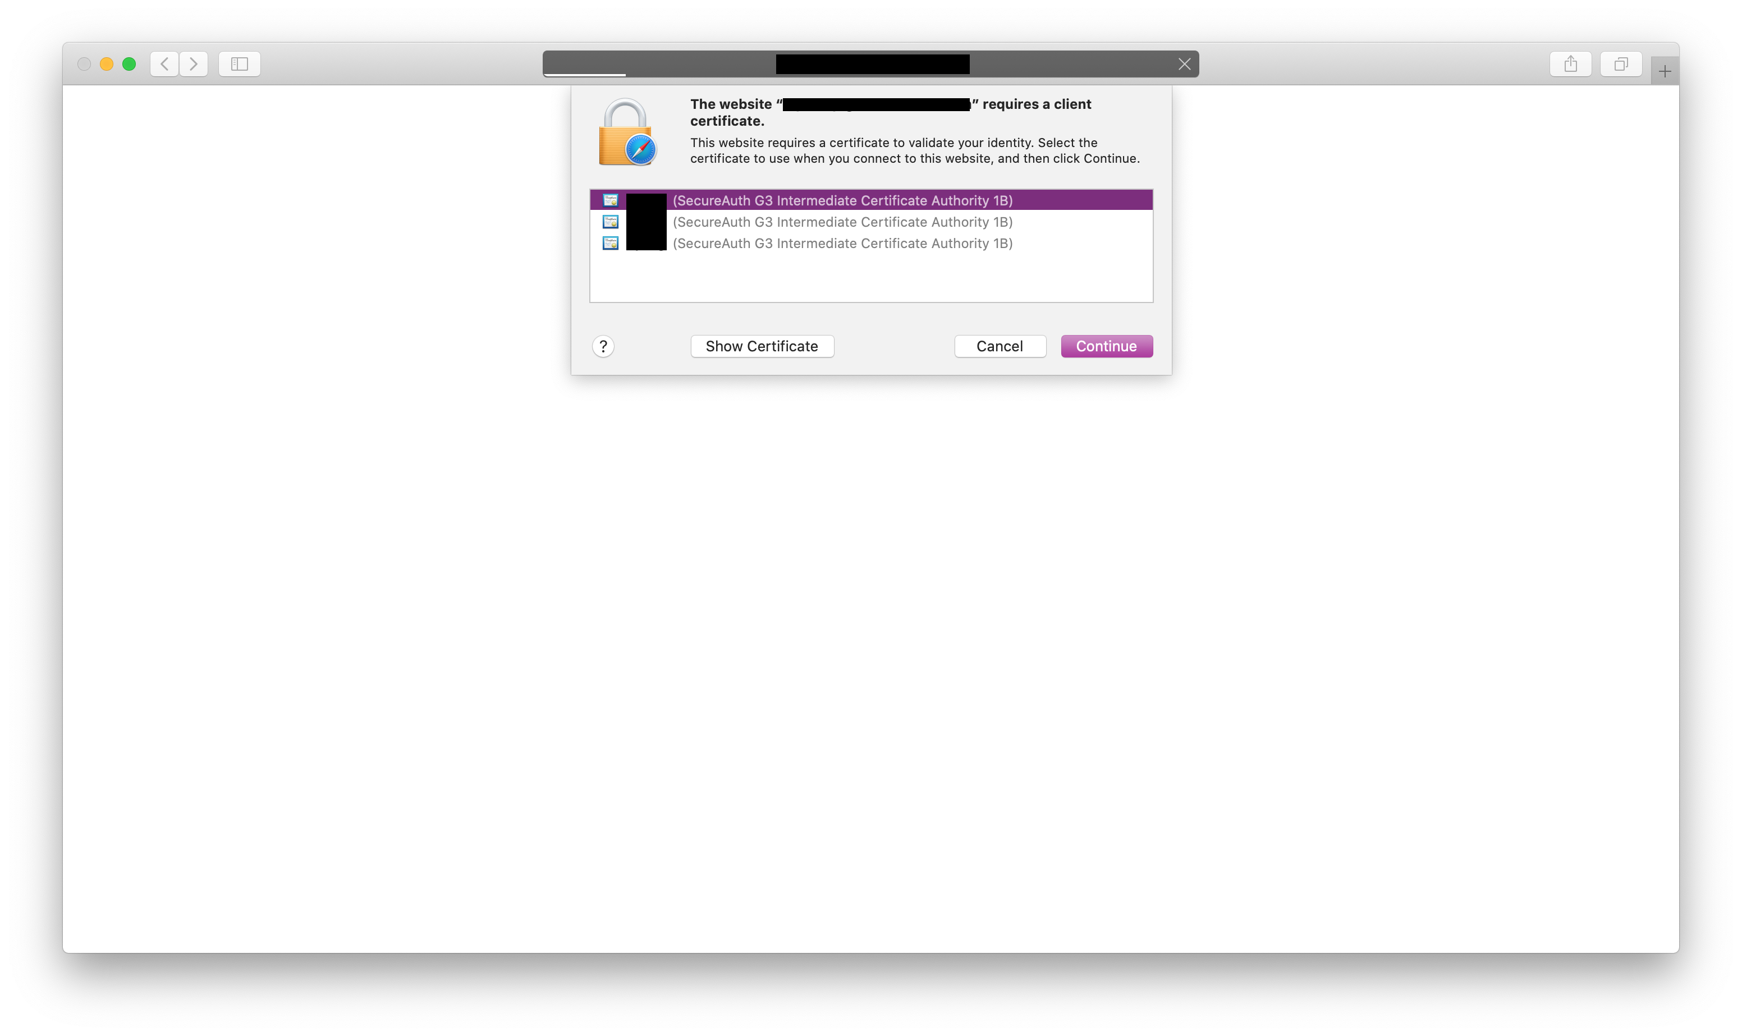Image resolution: width=1742 pixels, height=1036 pixels.
Task: Select the first SecureAuth G3 certificate
Action: [x=870, y=200]
